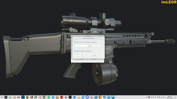Click the OK button in dialog
177x99 pixels.
tap(82, 56)
